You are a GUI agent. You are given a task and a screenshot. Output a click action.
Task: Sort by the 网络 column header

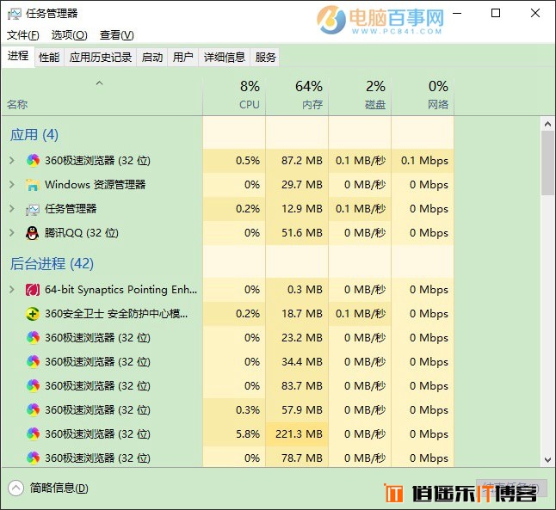click(x=423, y=95)
